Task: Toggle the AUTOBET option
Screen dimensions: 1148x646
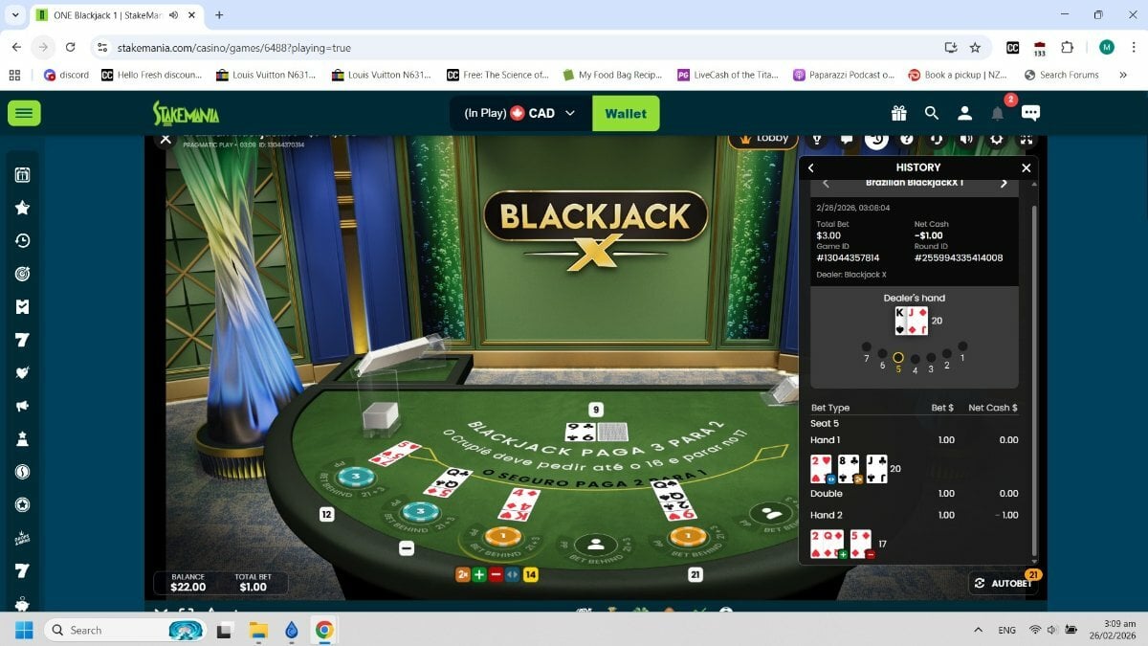Action: click(1004, 584)
